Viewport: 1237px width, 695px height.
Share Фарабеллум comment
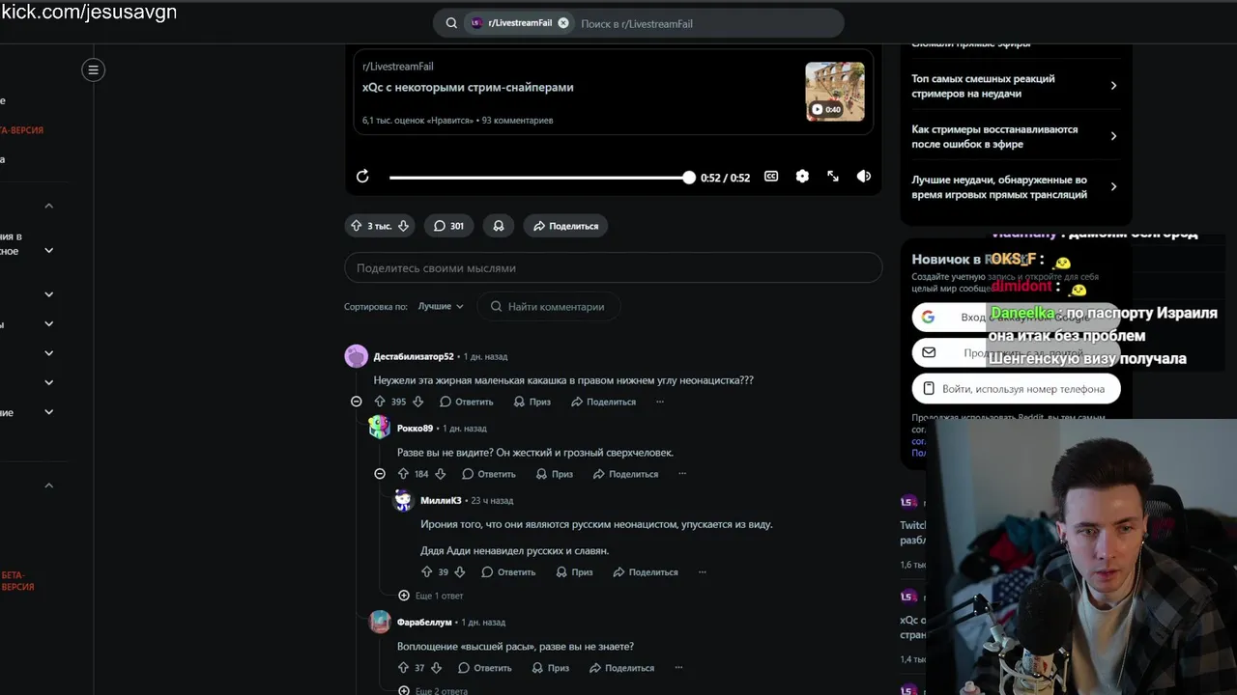tap(621, 668)
